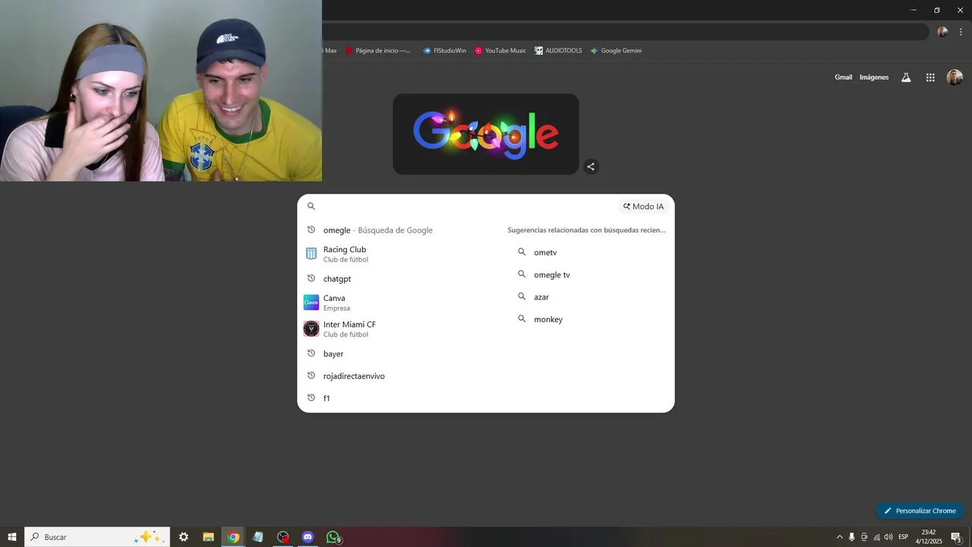Screen dimensions: 972x547
Task: Click history clock icon beside f1
Action: point(311,397)
